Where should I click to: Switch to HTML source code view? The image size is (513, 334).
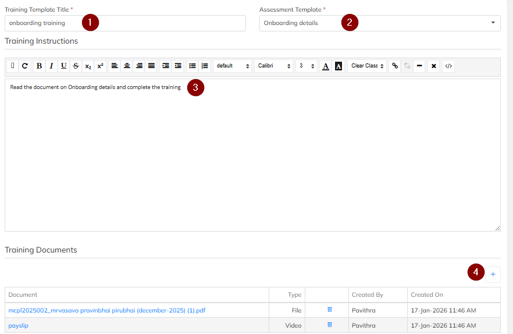point(448,66)
